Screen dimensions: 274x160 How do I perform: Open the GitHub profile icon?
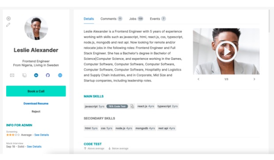(x=48, y=75)
